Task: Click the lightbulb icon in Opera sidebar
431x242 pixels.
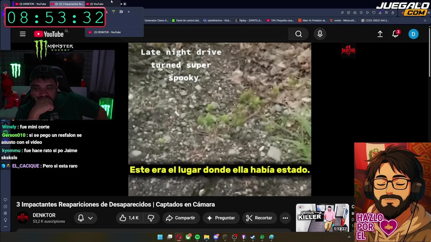Action: [5, 220]
